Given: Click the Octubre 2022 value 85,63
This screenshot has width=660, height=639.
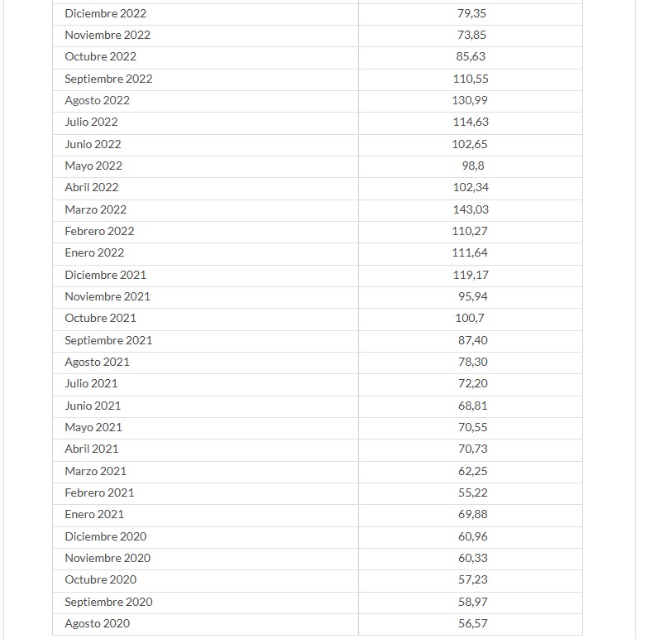Looking at the screenshot, I should tap(471, 56).
